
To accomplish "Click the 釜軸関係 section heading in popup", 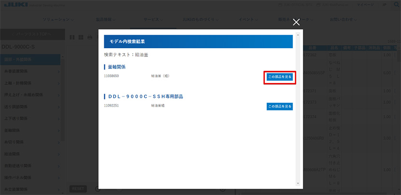I will coord(116,67).
